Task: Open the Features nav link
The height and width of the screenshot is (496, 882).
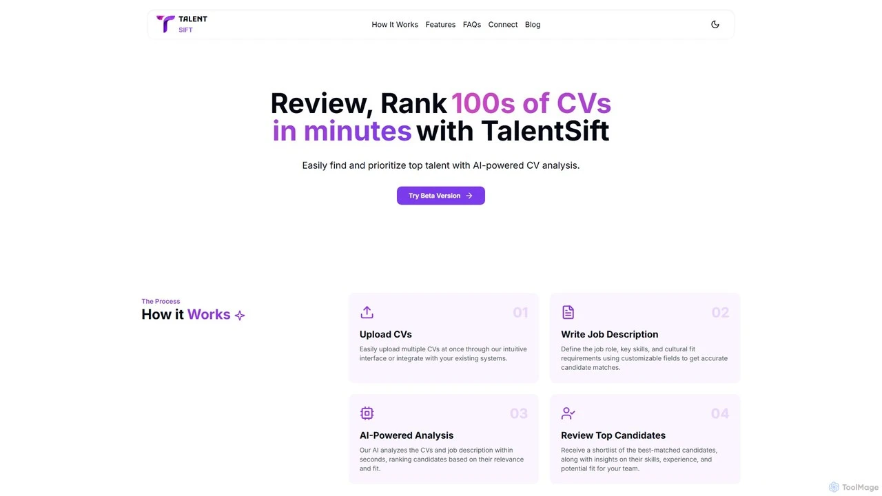Action: [440, 24]
